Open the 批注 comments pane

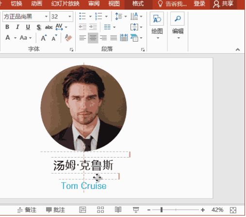tap(55, 210)
